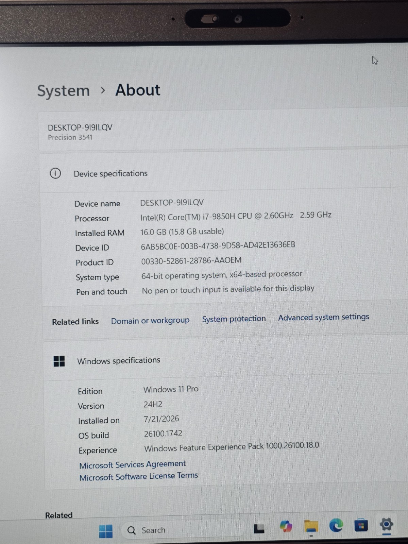
Task: Launch Copilot from the taskbar
Action: tap(286, 527)
